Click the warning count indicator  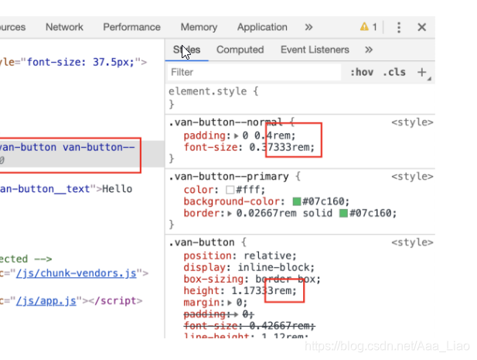(x=369, y=27)
